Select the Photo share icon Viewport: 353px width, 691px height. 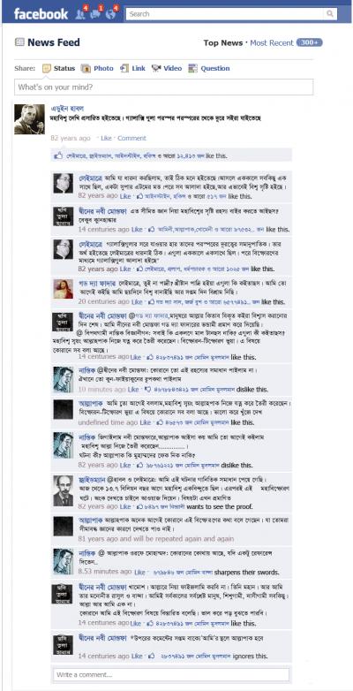coord(86,68)
